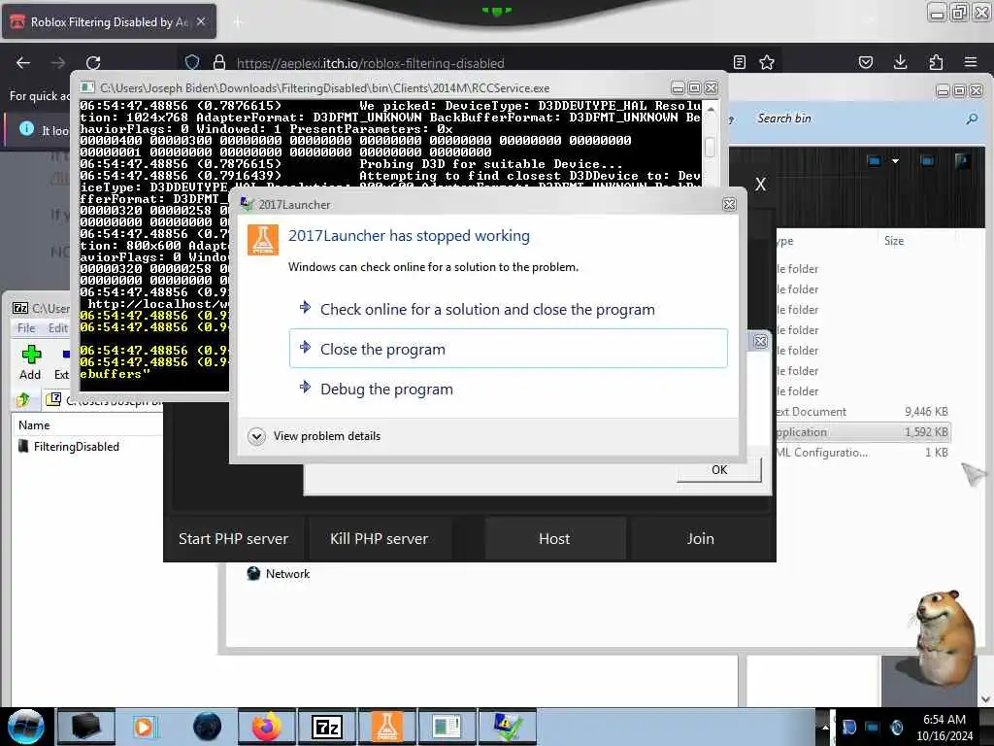Open black folder taskbar icon
994x746 pixels.
(86, 727)
